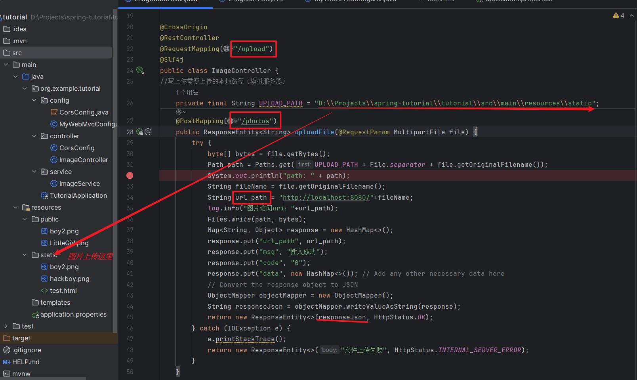This screenshot has width=637, height=380.
Task: Collapse the main folder in project tree
Action: pyautogui.click(x=6, y=65)
